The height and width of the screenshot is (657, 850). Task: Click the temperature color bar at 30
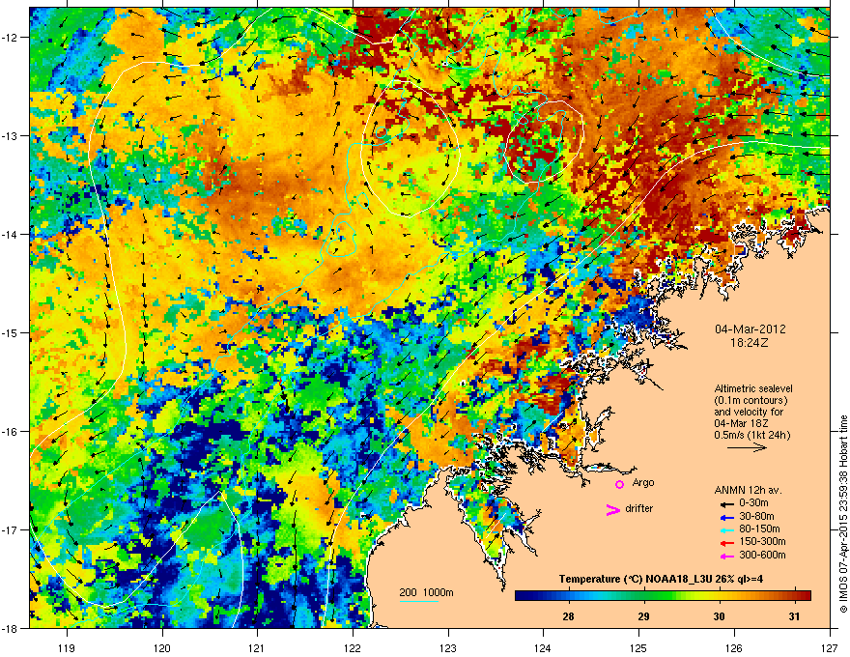point(719,596)
